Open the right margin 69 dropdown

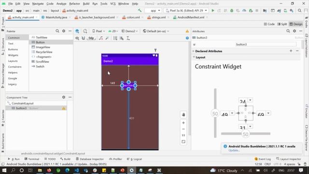tap(268, 113)
